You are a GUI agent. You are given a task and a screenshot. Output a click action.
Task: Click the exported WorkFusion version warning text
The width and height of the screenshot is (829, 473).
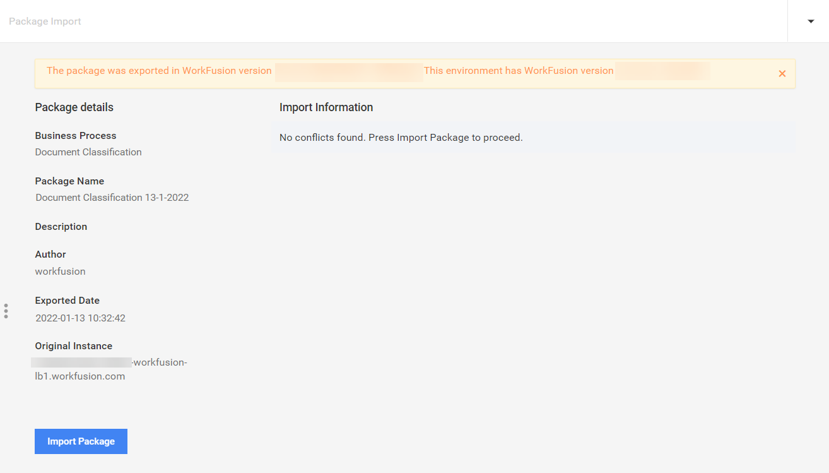159,71
